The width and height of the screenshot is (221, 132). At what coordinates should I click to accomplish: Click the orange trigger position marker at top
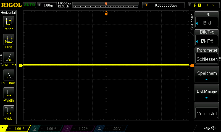pyautogui.click(x=106, y=13)
